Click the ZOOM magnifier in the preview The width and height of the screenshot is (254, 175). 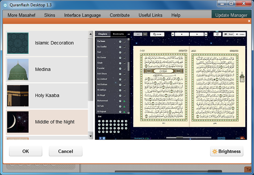tap(155, 34)
